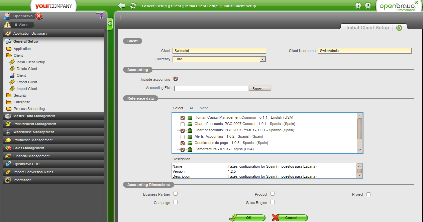Expand Procurement Management menu
Screen dimensions: 423x222
54,124
